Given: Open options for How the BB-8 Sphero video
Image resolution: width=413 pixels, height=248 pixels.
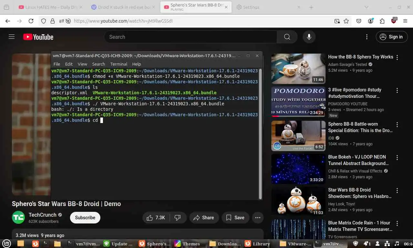Looking at the screenshot, I should click(x=397, y=57).
